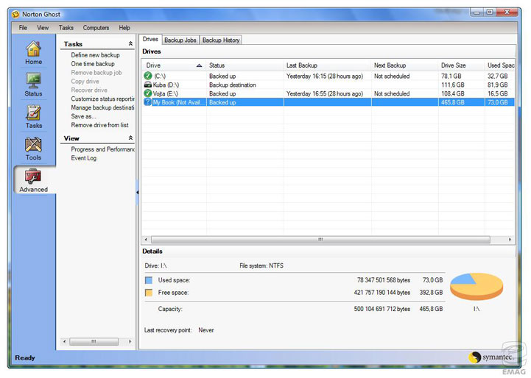
Task: Click Remove drive from list link
Action: (x=99, y=125)
